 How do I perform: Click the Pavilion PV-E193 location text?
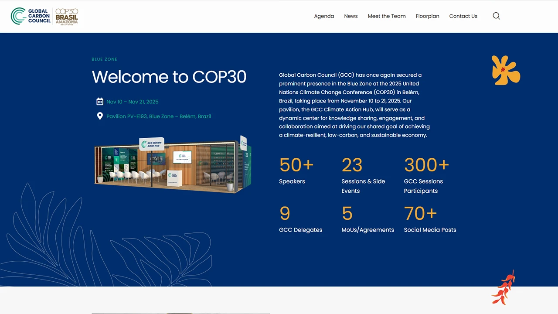click(158, 116)
